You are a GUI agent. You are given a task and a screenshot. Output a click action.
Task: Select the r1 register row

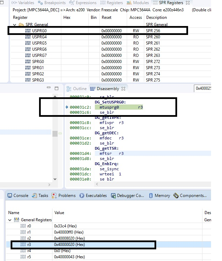109,232
